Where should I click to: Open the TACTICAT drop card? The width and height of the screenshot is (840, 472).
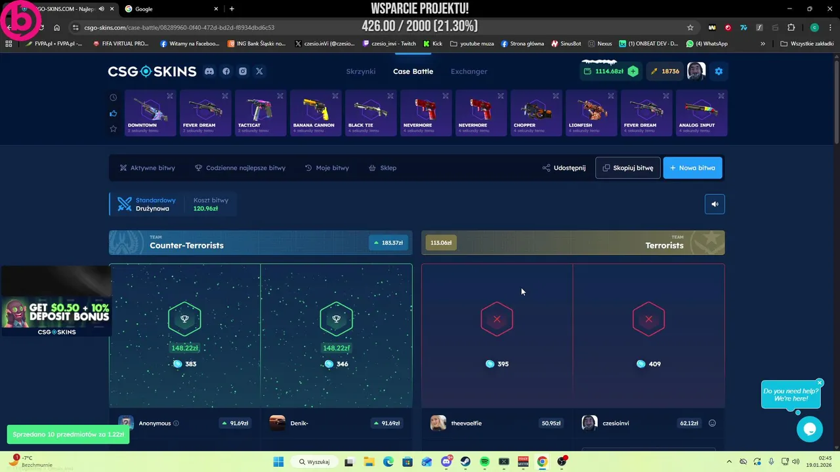coord(260,113)
